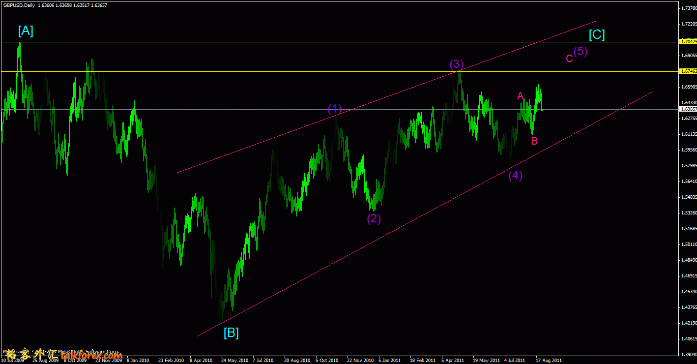Click the 1.54835 price axis label

coord(689,197)
